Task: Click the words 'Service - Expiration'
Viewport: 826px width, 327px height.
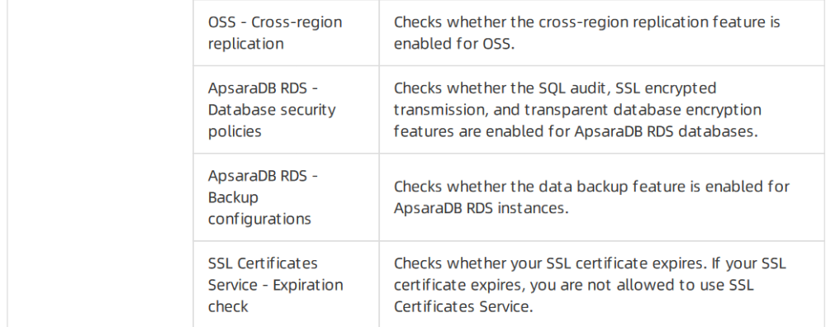Action: (276, 285)
